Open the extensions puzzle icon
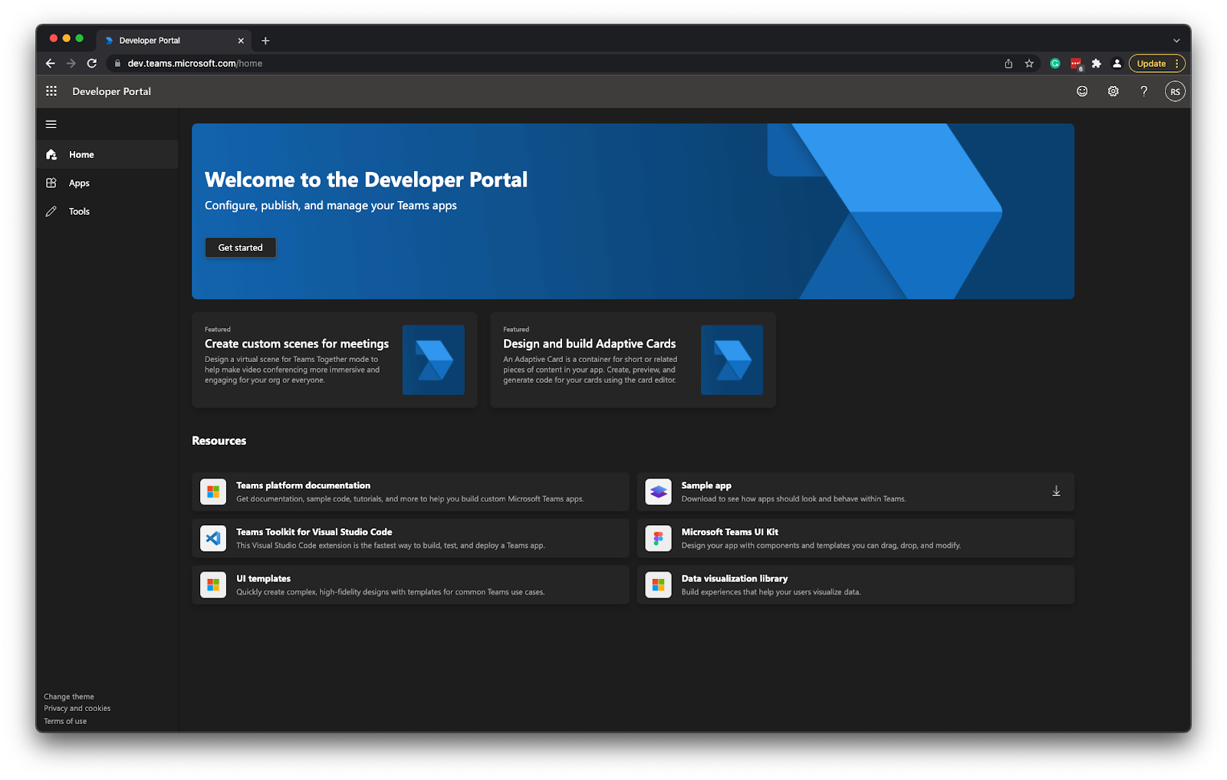The image size is (1227, 780). point(1096,64)
